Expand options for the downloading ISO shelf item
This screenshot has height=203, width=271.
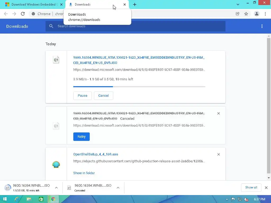coord(56,188)
